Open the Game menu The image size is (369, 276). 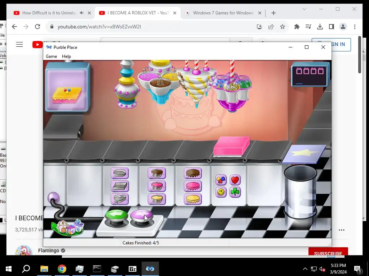(x=51, y=56)
